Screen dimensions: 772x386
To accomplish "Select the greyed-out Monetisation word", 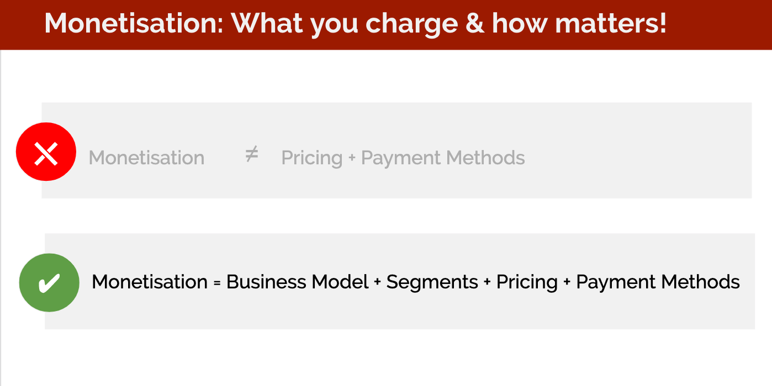I will coord(146,158).
